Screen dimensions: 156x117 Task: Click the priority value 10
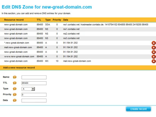click(57, 61)
